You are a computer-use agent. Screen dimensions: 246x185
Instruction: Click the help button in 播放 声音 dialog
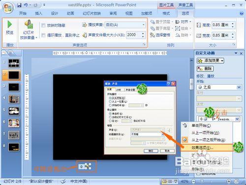[x=168, y=84]
